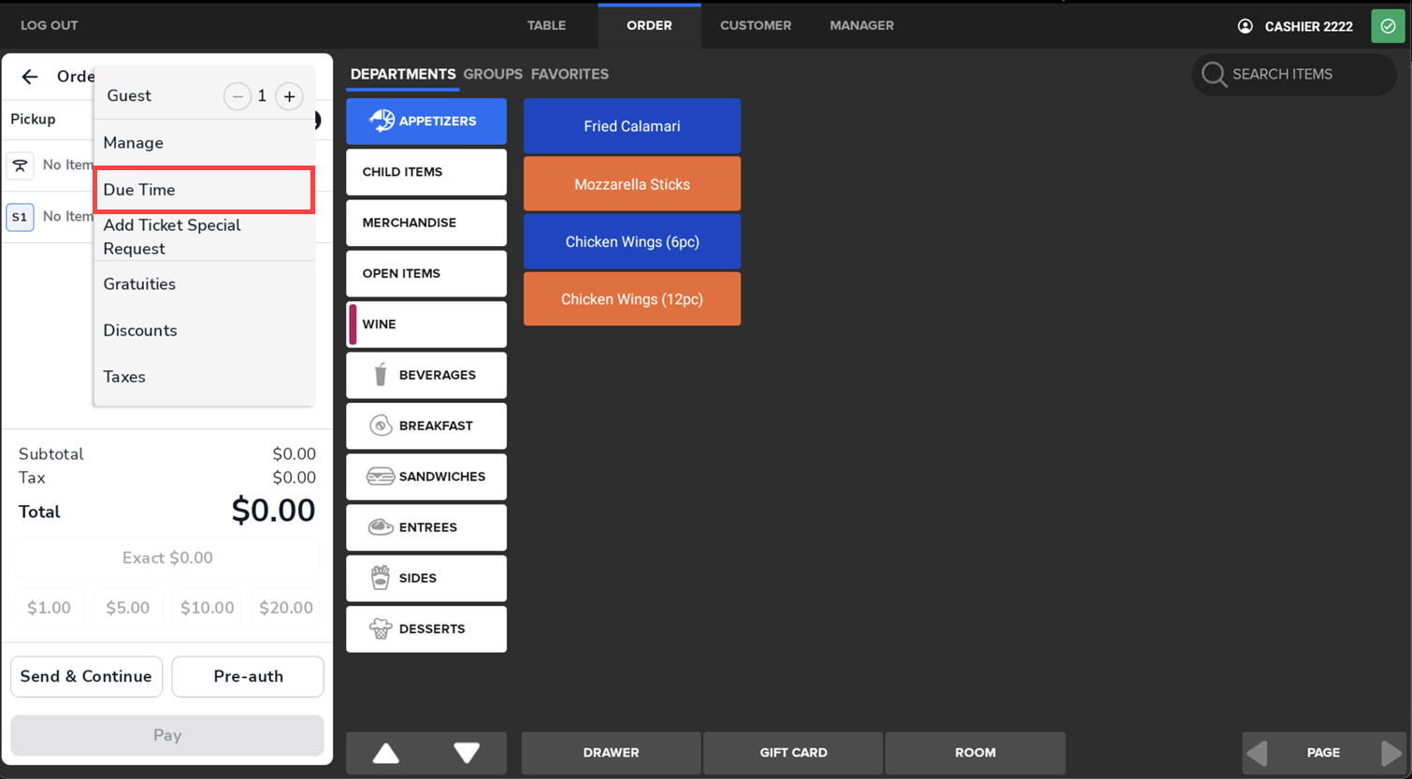Click the cashier profile icon
The width and height of the screenshot is (1412, 779).
1246,26
